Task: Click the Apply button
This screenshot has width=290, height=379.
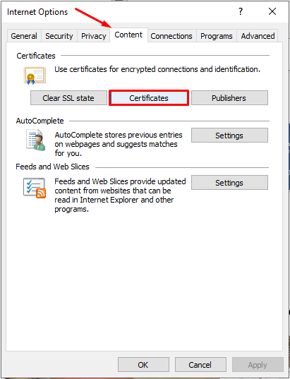Action: 258,364
